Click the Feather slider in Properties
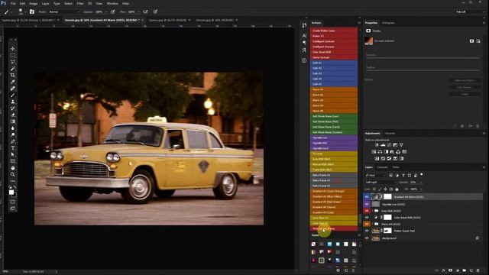The height and width of the screenshot is (275, 489). pos(423,70)
